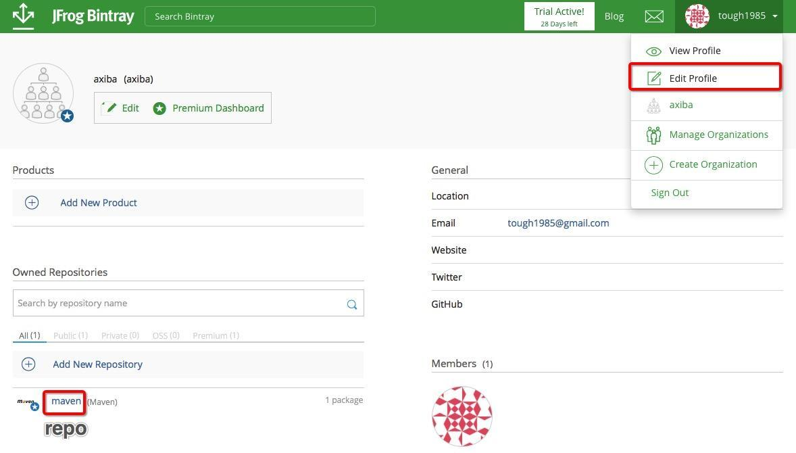Image resolution: width=796 pixels, height=453 pixels.
Task: Click the eye icon beside View Profile
Action: pos(653,51)
